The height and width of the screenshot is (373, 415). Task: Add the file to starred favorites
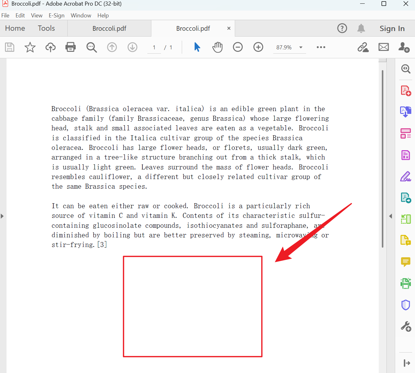point(30,47)
